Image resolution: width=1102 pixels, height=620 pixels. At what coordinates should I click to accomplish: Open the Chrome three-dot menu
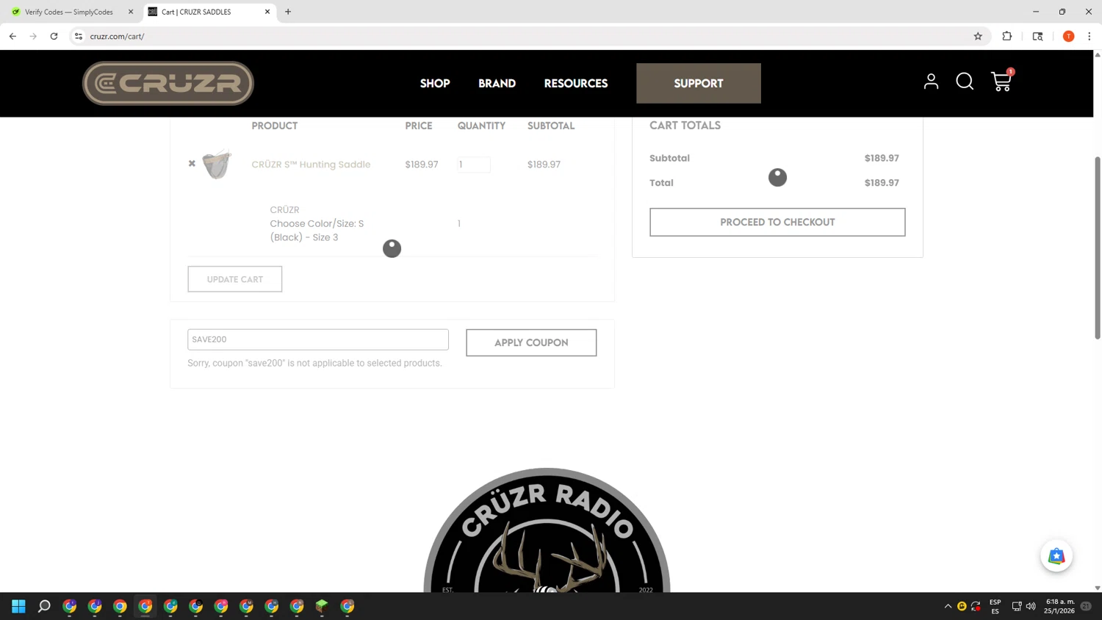[x=1090, y=36]
